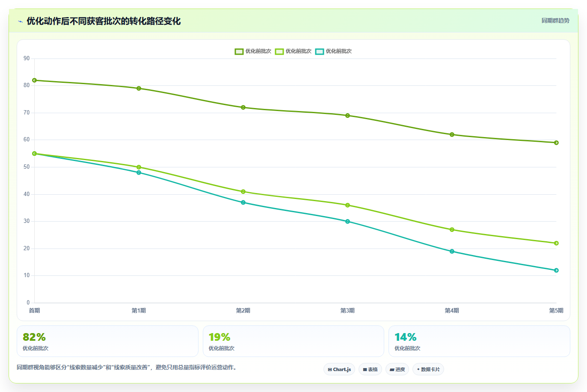Click the 第4期 x-axis label
This screenshot has width=587, height=392.
click(x=452, y=310)
